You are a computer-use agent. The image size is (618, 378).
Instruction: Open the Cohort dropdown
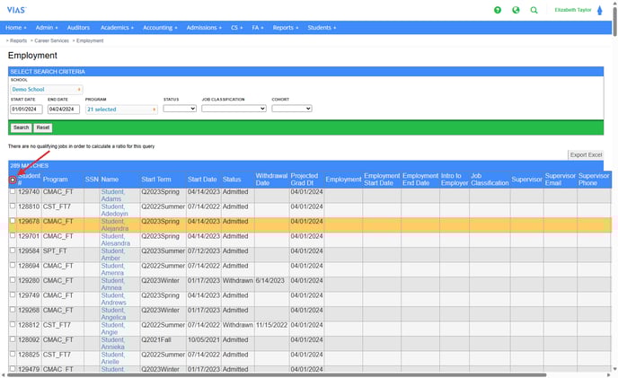click(x=291, y=109)
